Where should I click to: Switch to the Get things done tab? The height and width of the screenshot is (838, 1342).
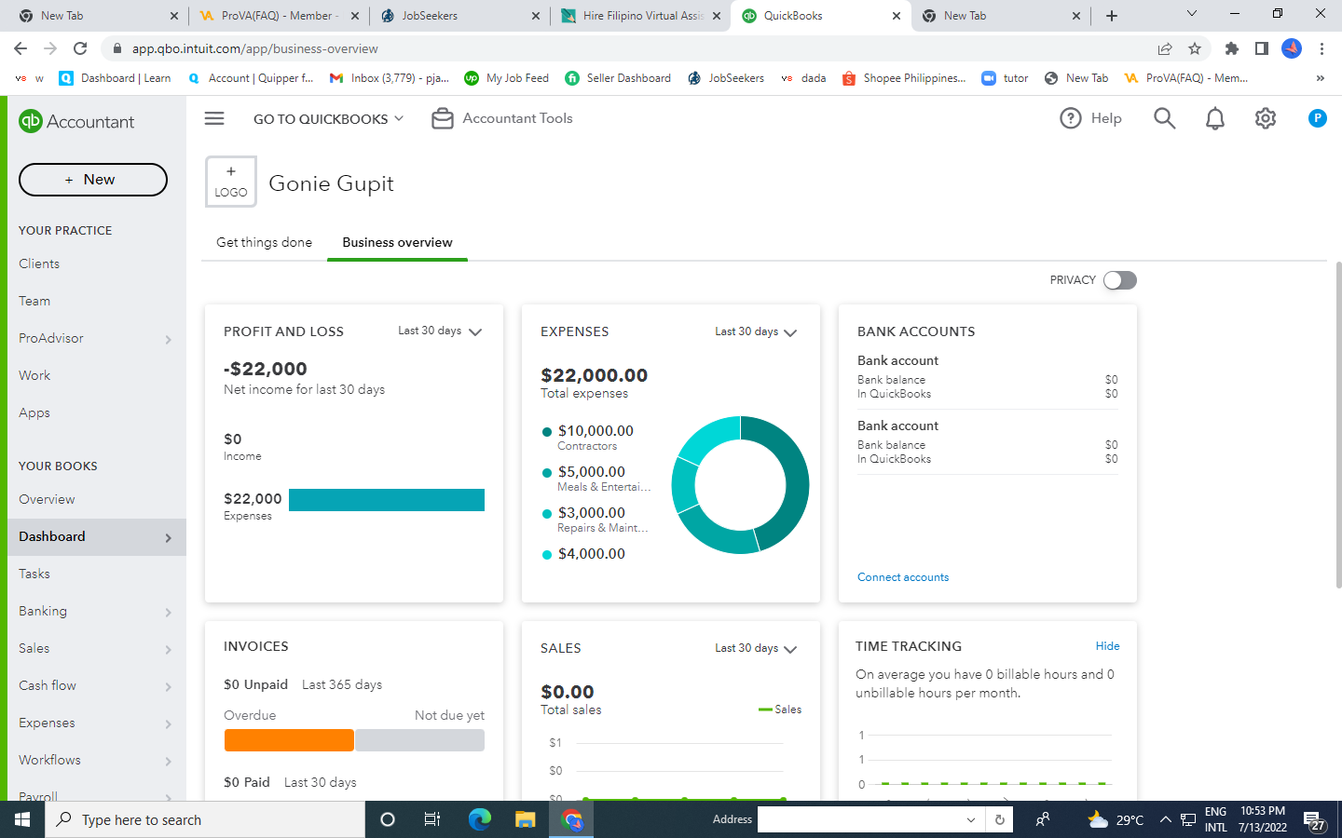pos(264,242)
